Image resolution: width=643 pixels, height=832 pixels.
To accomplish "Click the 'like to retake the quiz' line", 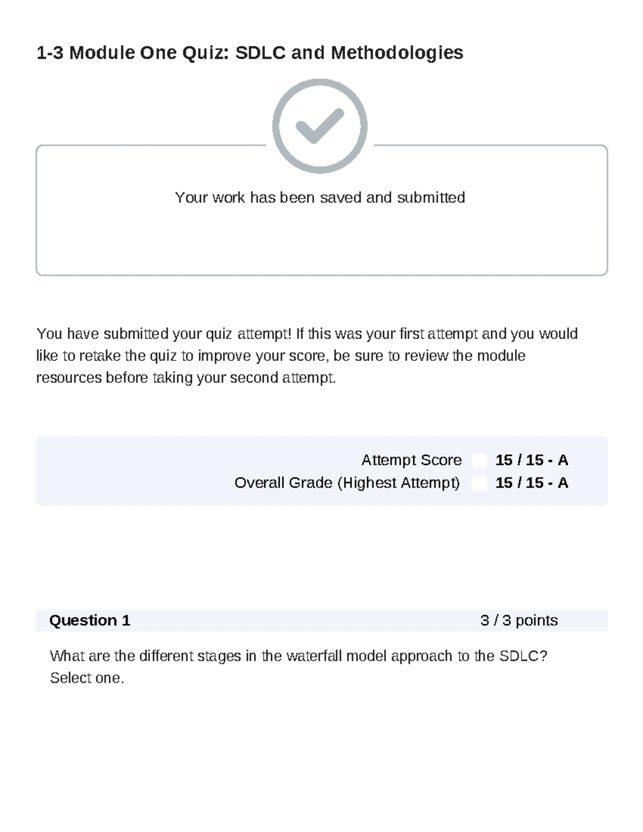I will coord(280,356).
